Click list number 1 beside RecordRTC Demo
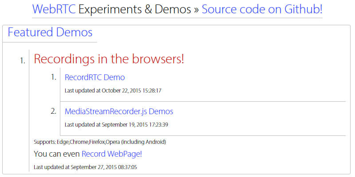Image resolution: width=355 pixels, height=177 pixels. (54, 77)
